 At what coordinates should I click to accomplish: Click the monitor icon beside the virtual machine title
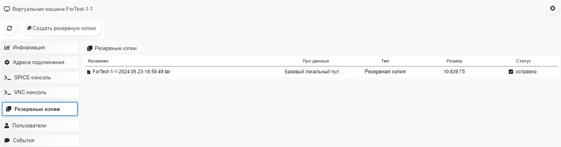coord(7,8)
